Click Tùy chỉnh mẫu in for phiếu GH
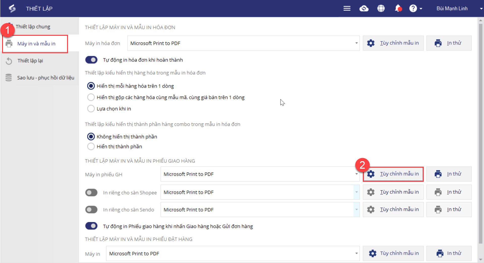The width and height of the screenshot is (484, 263). point(393,174)
